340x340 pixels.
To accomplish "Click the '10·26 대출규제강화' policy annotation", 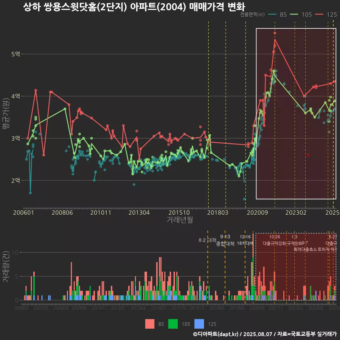I will tap(274, 240).
